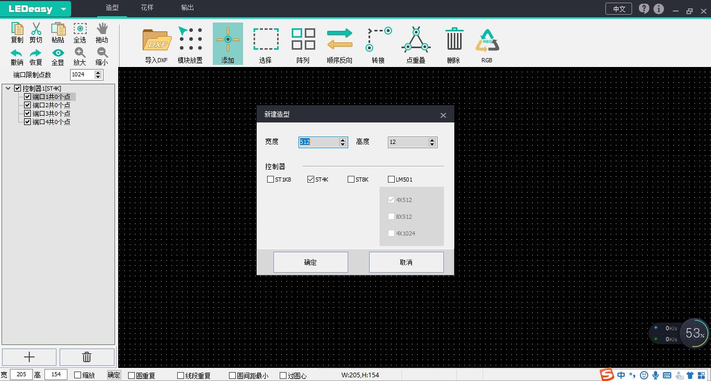Image resolution: width=711 pixels, height=381 pixels.
Task: Click 确定 button in 新建造型 dialog
Action: point(311,262)
